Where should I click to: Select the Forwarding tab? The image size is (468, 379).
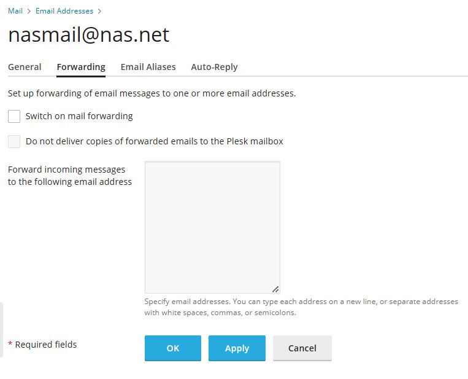coord(81,67)
